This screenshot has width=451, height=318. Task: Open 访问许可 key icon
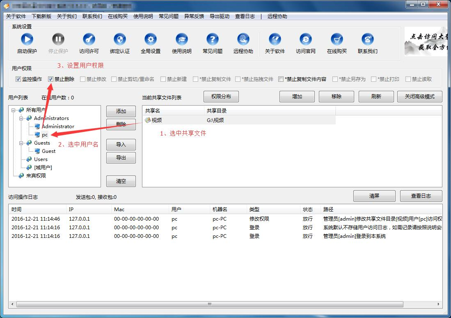[x=89, y=39]
